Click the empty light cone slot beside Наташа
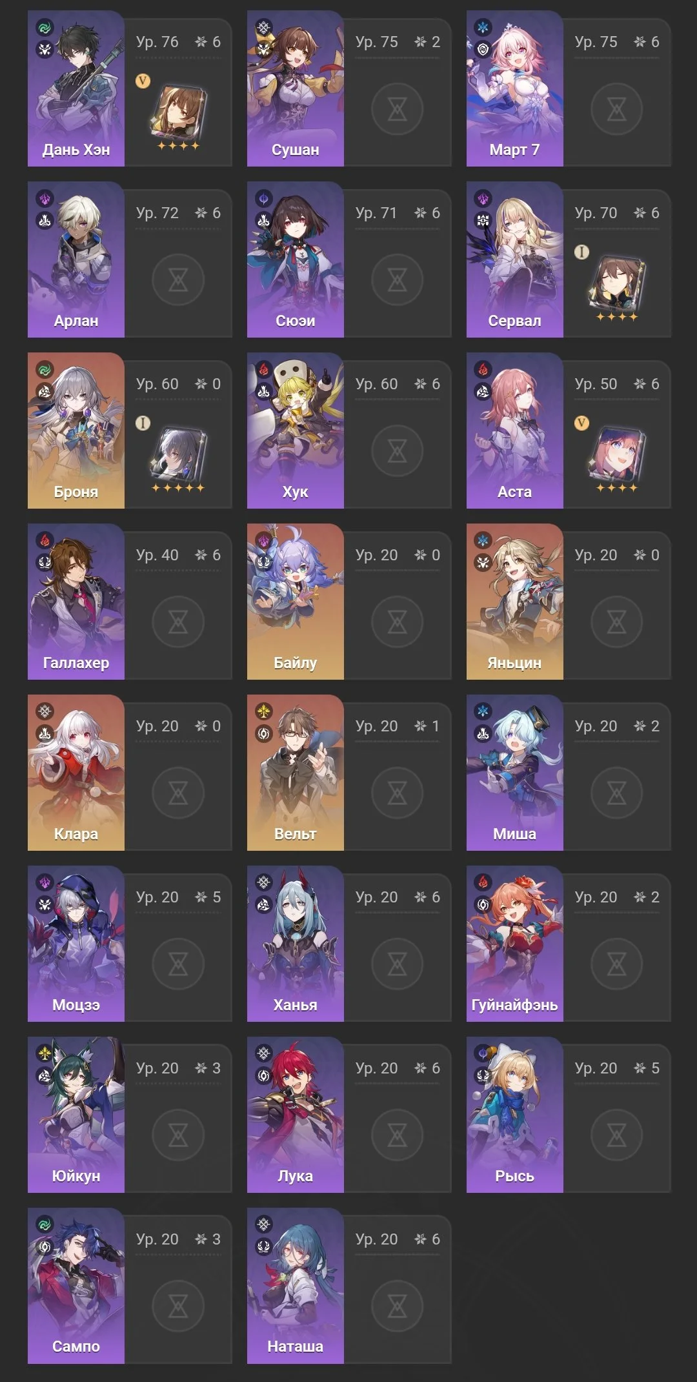The image size is (697, 1382). (x=397, y=1306)
